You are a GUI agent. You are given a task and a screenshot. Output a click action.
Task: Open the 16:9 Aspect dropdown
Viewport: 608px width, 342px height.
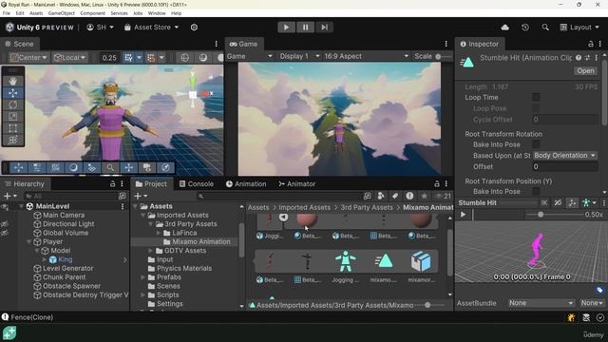point(366,56)
